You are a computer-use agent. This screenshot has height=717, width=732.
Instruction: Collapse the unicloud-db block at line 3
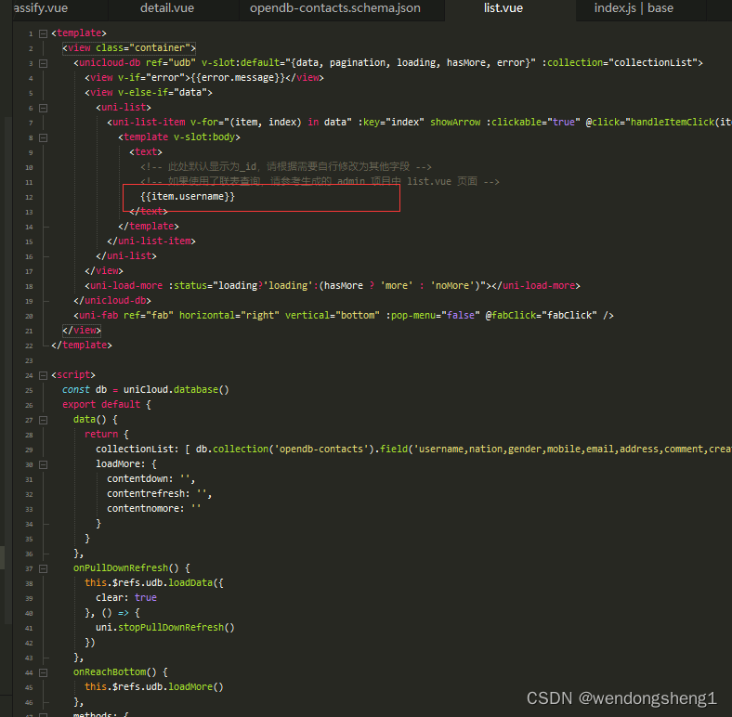[x=43, y=63]
